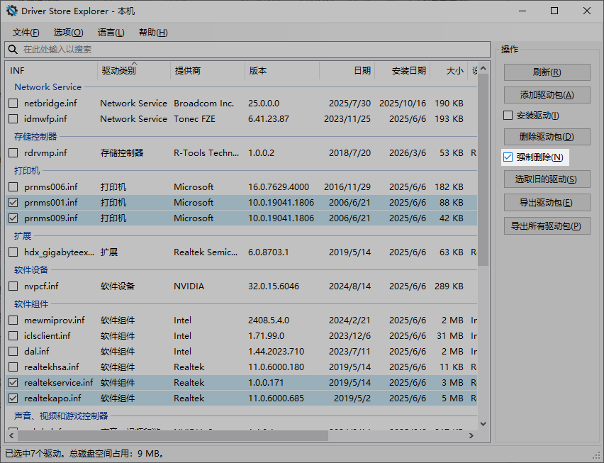The height and width of the screenshot is (463, 604).
Task: Collapse the 打印机 group header
Action: point(27,171)
